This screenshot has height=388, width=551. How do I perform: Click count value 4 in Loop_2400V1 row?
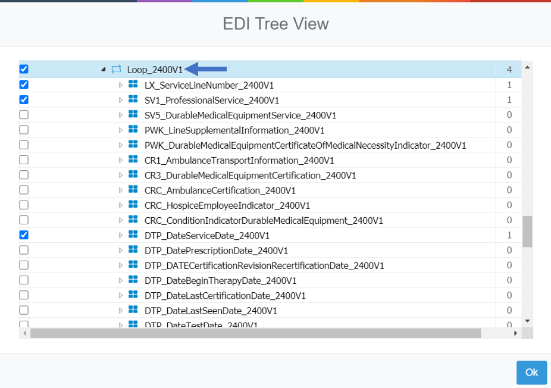[x=509, y=70]
